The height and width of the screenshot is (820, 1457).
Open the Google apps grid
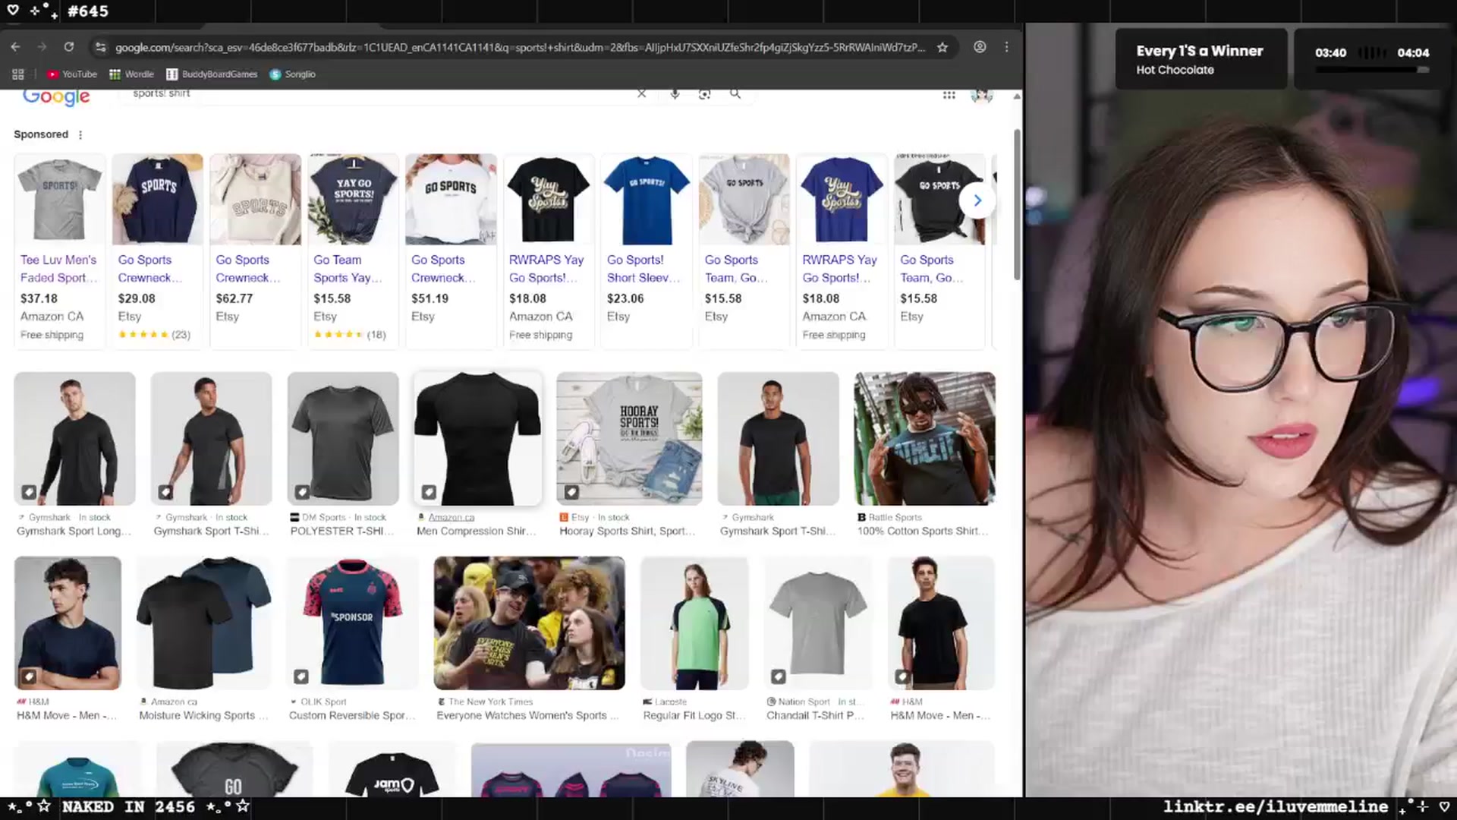pyautogui.click(x=949, y=95)
